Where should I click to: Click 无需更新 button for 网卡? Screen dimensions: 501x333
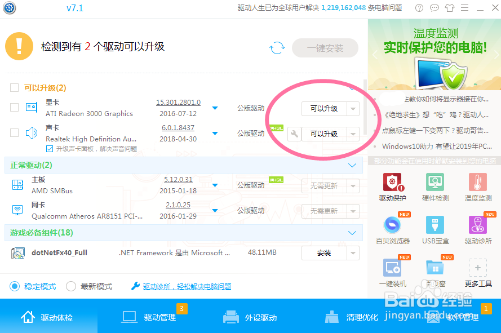324,211
